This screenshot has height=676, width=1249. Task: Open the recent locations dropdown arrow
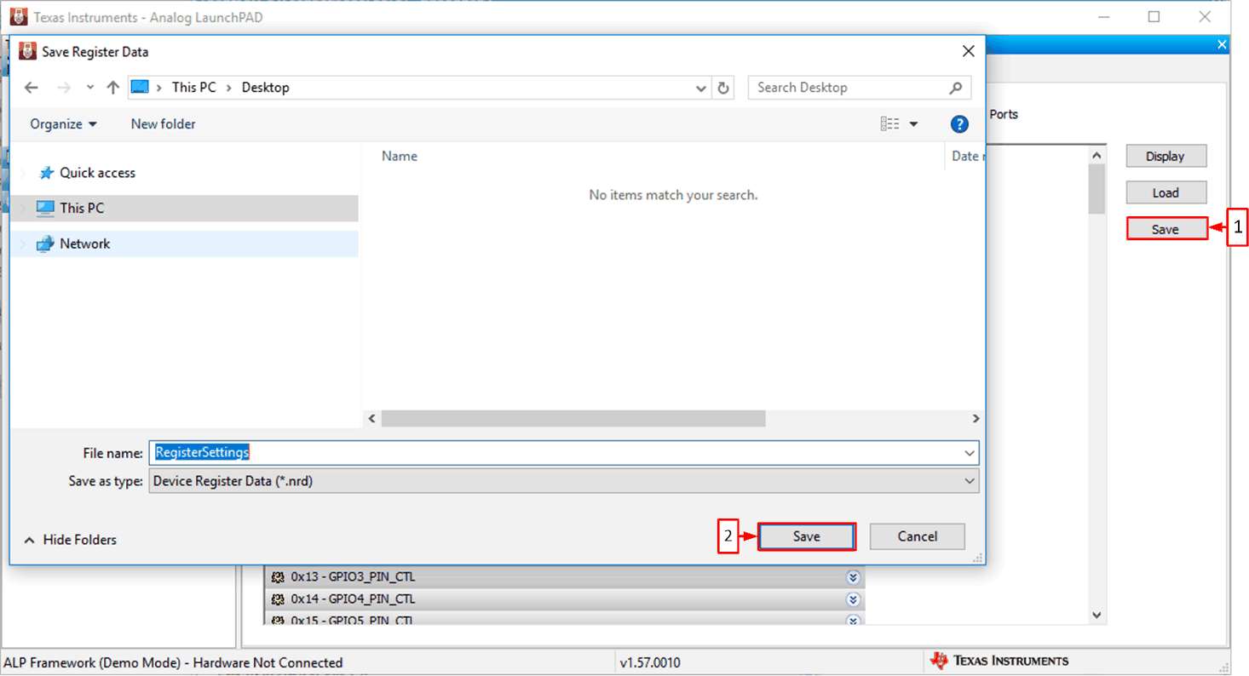coord(90,88)
